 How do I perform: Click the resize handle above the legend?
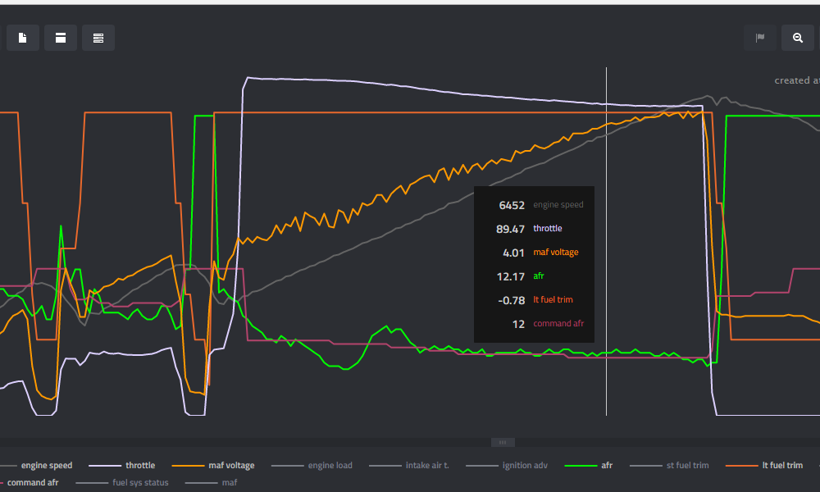[x=503, y=442]
